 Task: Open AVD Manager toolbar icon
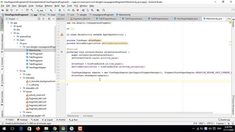coord(88,10)
